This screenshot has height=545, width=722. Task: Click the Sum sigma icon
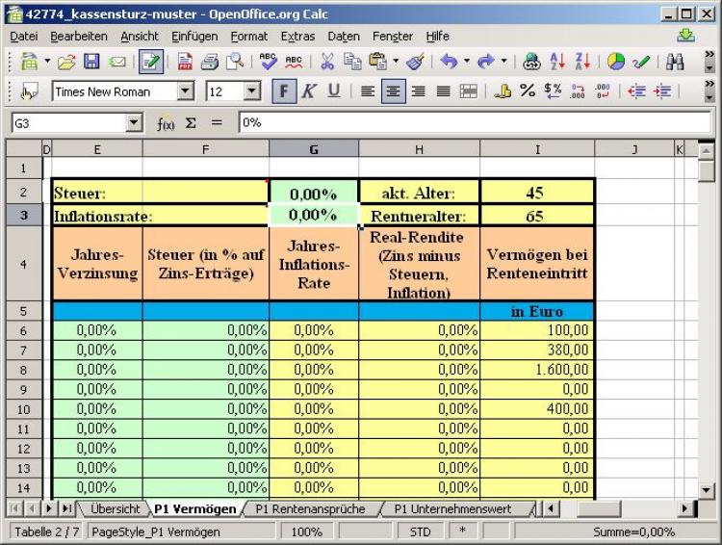[191, 123]
